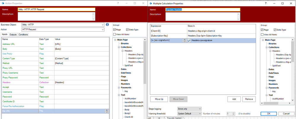This screenshot has width=296, height=119.
Task: Open the Stage logging dropdown
Action: coord(200,108)
